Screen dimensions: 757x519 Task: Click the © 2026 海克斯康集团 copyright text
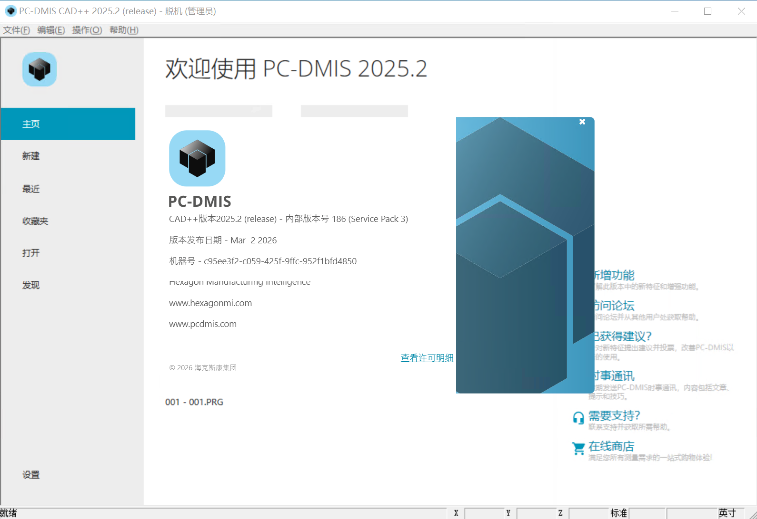click(203, 368)
